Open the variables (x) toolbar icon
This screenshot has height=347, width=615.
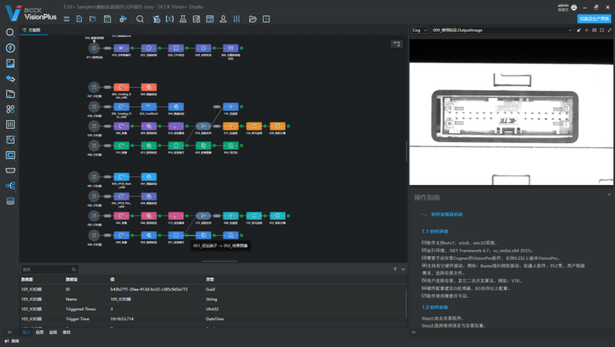pos(169,19)
